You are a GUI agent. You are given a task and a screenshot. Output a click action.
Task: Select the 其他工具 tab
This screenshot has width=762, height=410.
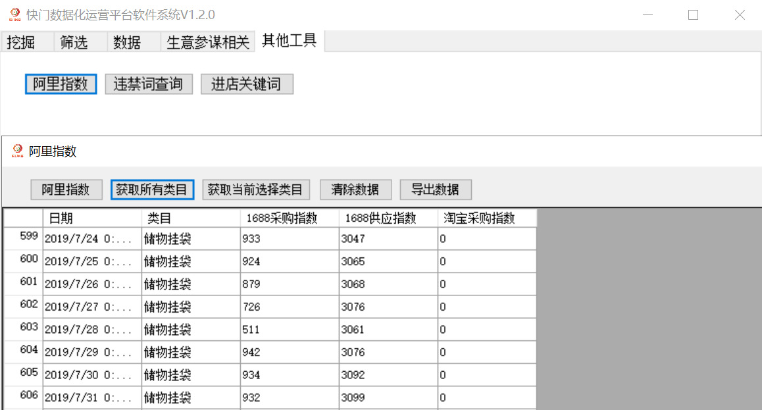(x=290, y=41)
